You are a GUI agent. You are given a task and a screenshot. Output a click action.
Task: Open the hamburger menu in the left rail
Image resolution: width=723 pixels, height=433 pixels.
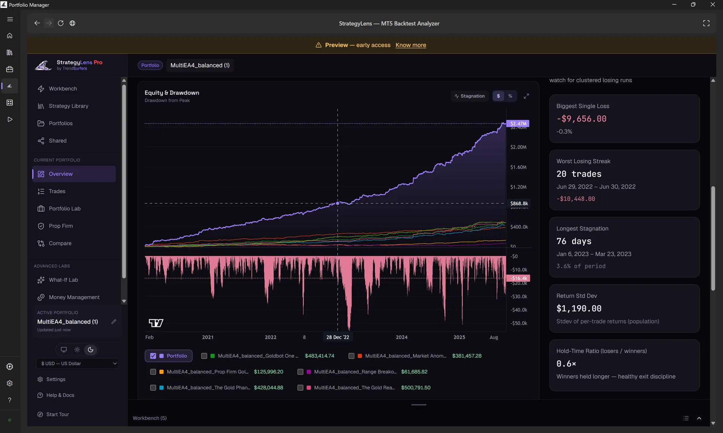point(10,19)
